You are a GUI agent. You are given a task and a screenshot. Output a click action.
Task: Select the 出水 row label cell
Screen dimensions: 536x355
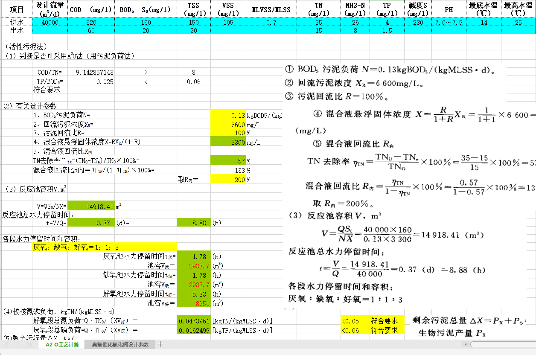tap(16, 30)
